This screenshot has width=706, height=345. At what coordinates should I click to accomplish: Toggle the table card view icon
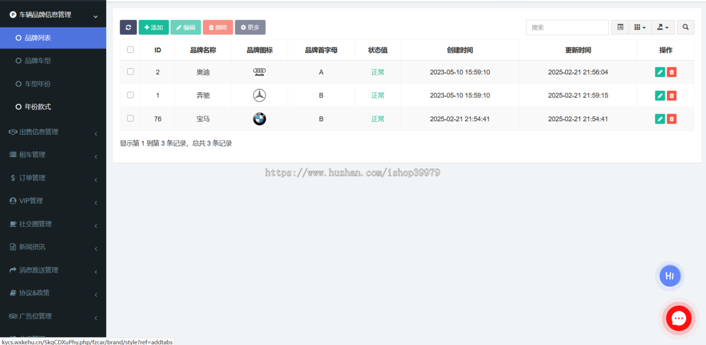620,27
